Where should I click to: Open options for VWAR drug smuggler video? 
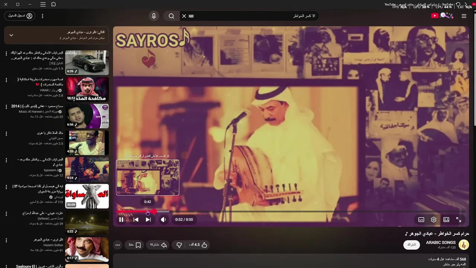[6, 80]
